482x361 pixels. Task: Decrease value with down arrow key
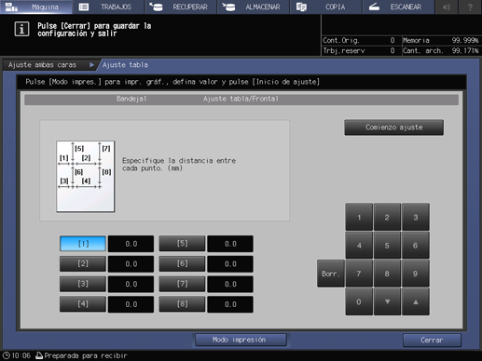point(387,301)
